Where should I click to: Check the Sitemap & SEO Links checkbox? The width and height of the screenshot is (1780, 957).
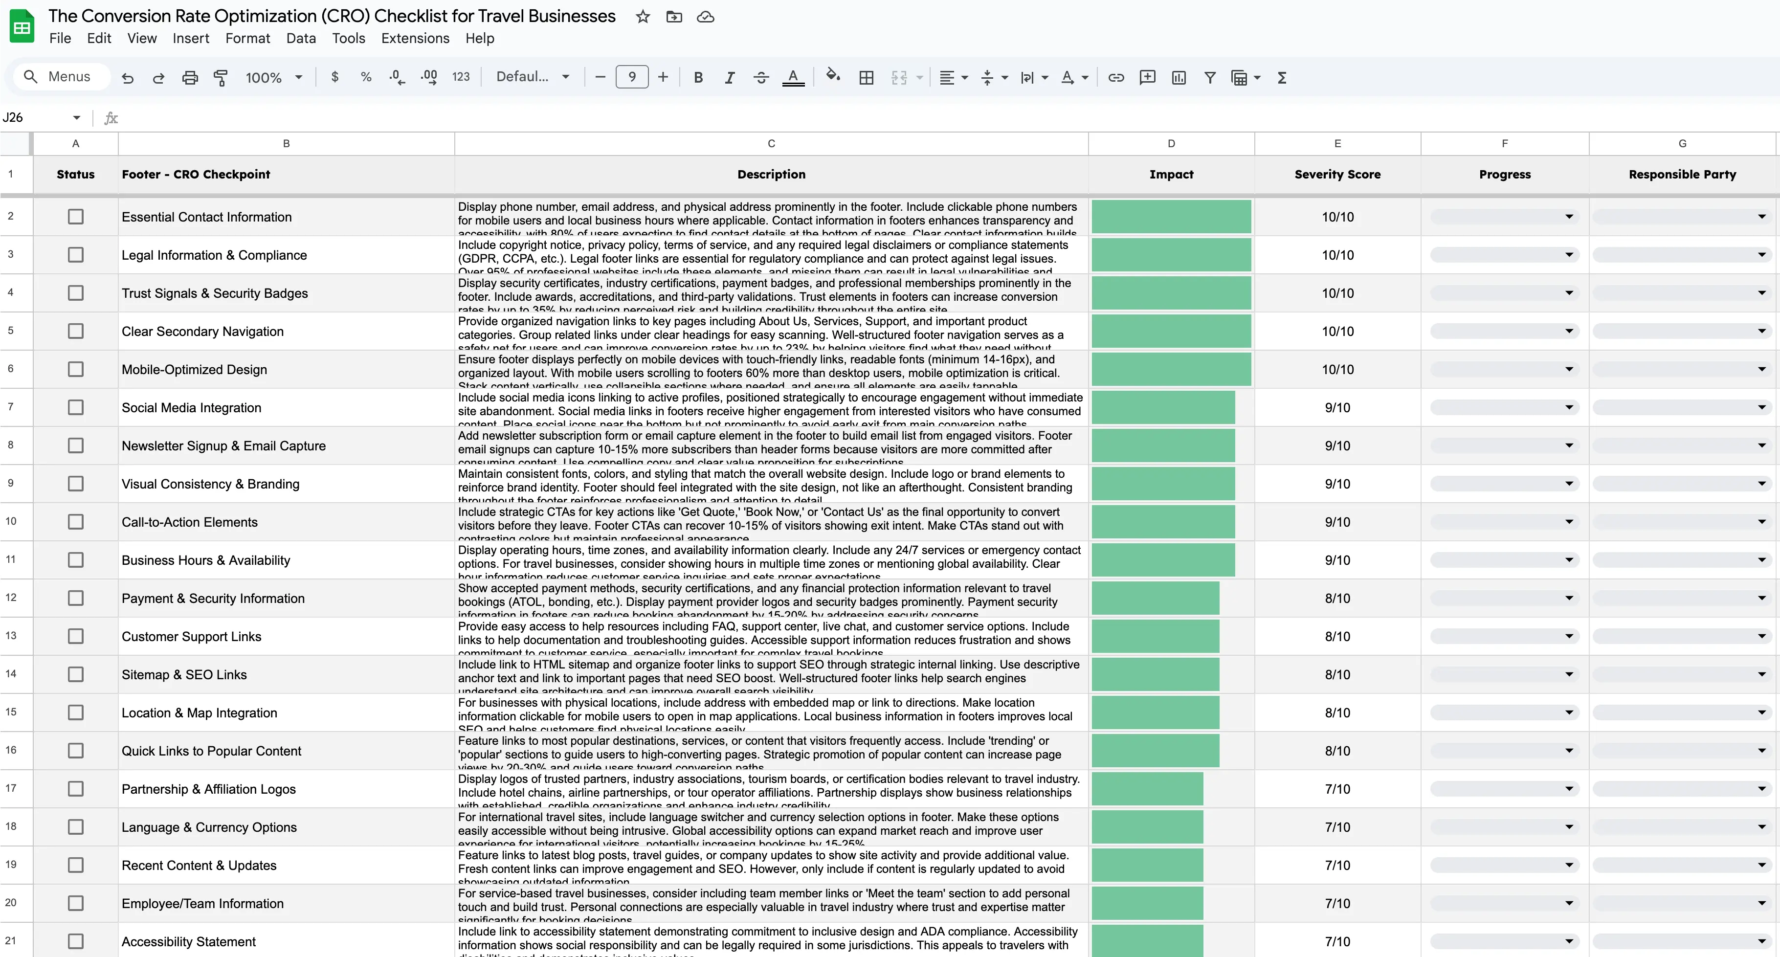[x=75, y=674]
